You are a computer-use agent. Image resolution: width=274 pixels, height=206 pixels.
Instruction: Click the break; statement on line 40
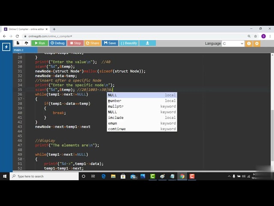60,113
